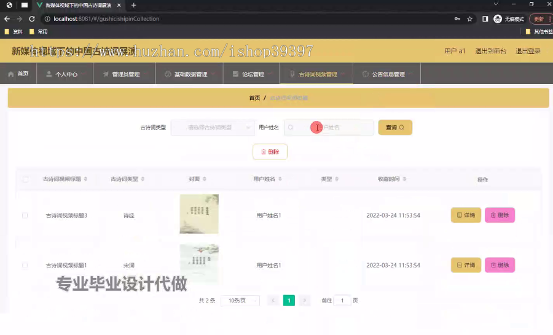This screenshot has height=335, width=553.
Task: Click 退出登录 link
Action: tap(528, 51)
